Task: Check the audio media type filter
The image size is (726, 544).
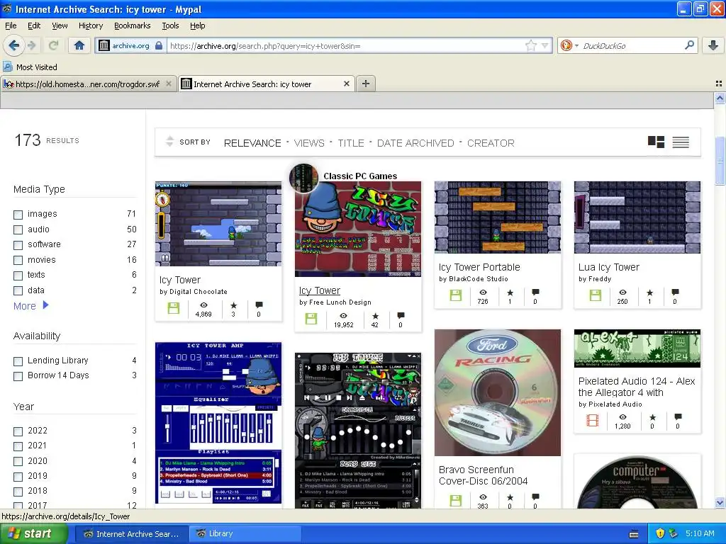Action: [x=18, y=230]
